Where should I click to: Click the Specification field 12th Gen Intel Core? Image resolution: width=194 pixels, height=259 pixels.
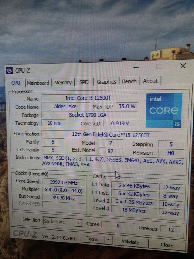coord(113,135)
